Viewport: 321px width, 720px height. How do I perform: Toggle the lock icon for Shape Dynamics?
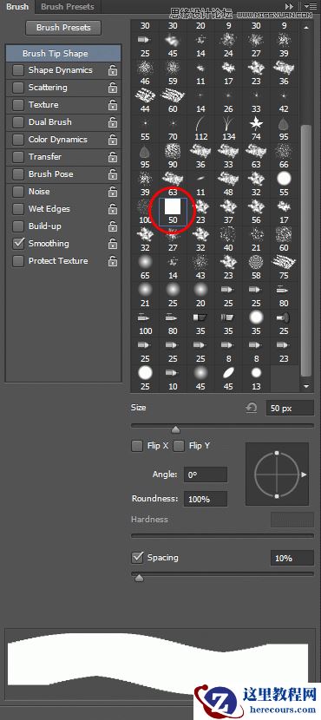[x=113, y=71]
